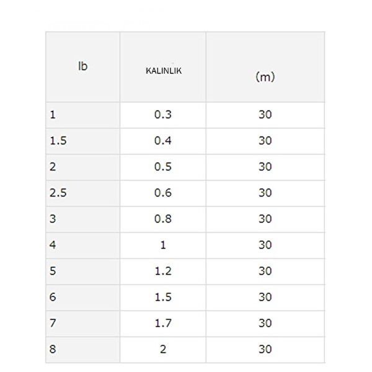Click the 4 lb row label
This screenshot has height=372, width=372.
coord(53,245)
